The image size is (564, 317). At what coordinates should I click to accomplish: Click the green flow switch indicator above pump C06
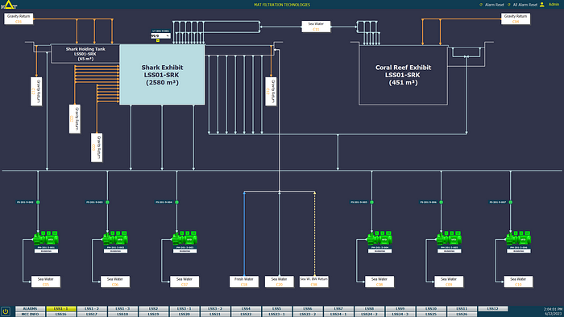tap(107, 202)
